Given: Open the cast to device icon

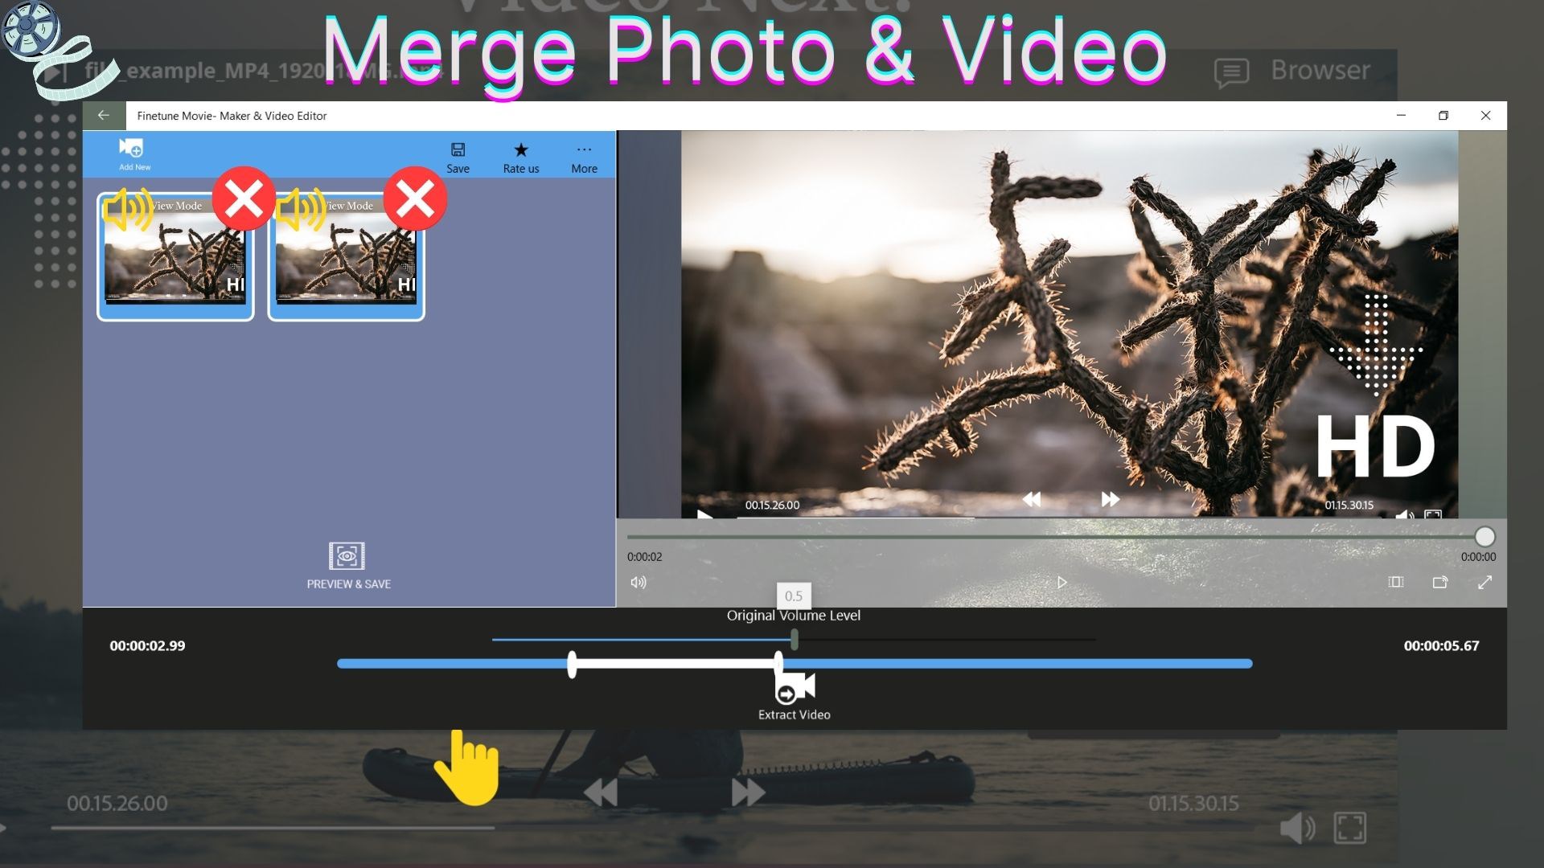Looking at the screenshot, I should (1440, 582).
